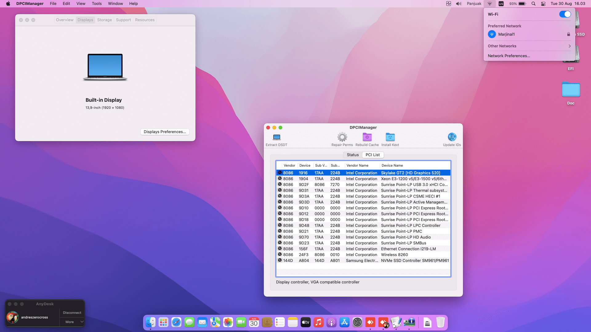Expand Other Networks chevron
Screen dimensions: 591x332
click(x=569, y=46)
